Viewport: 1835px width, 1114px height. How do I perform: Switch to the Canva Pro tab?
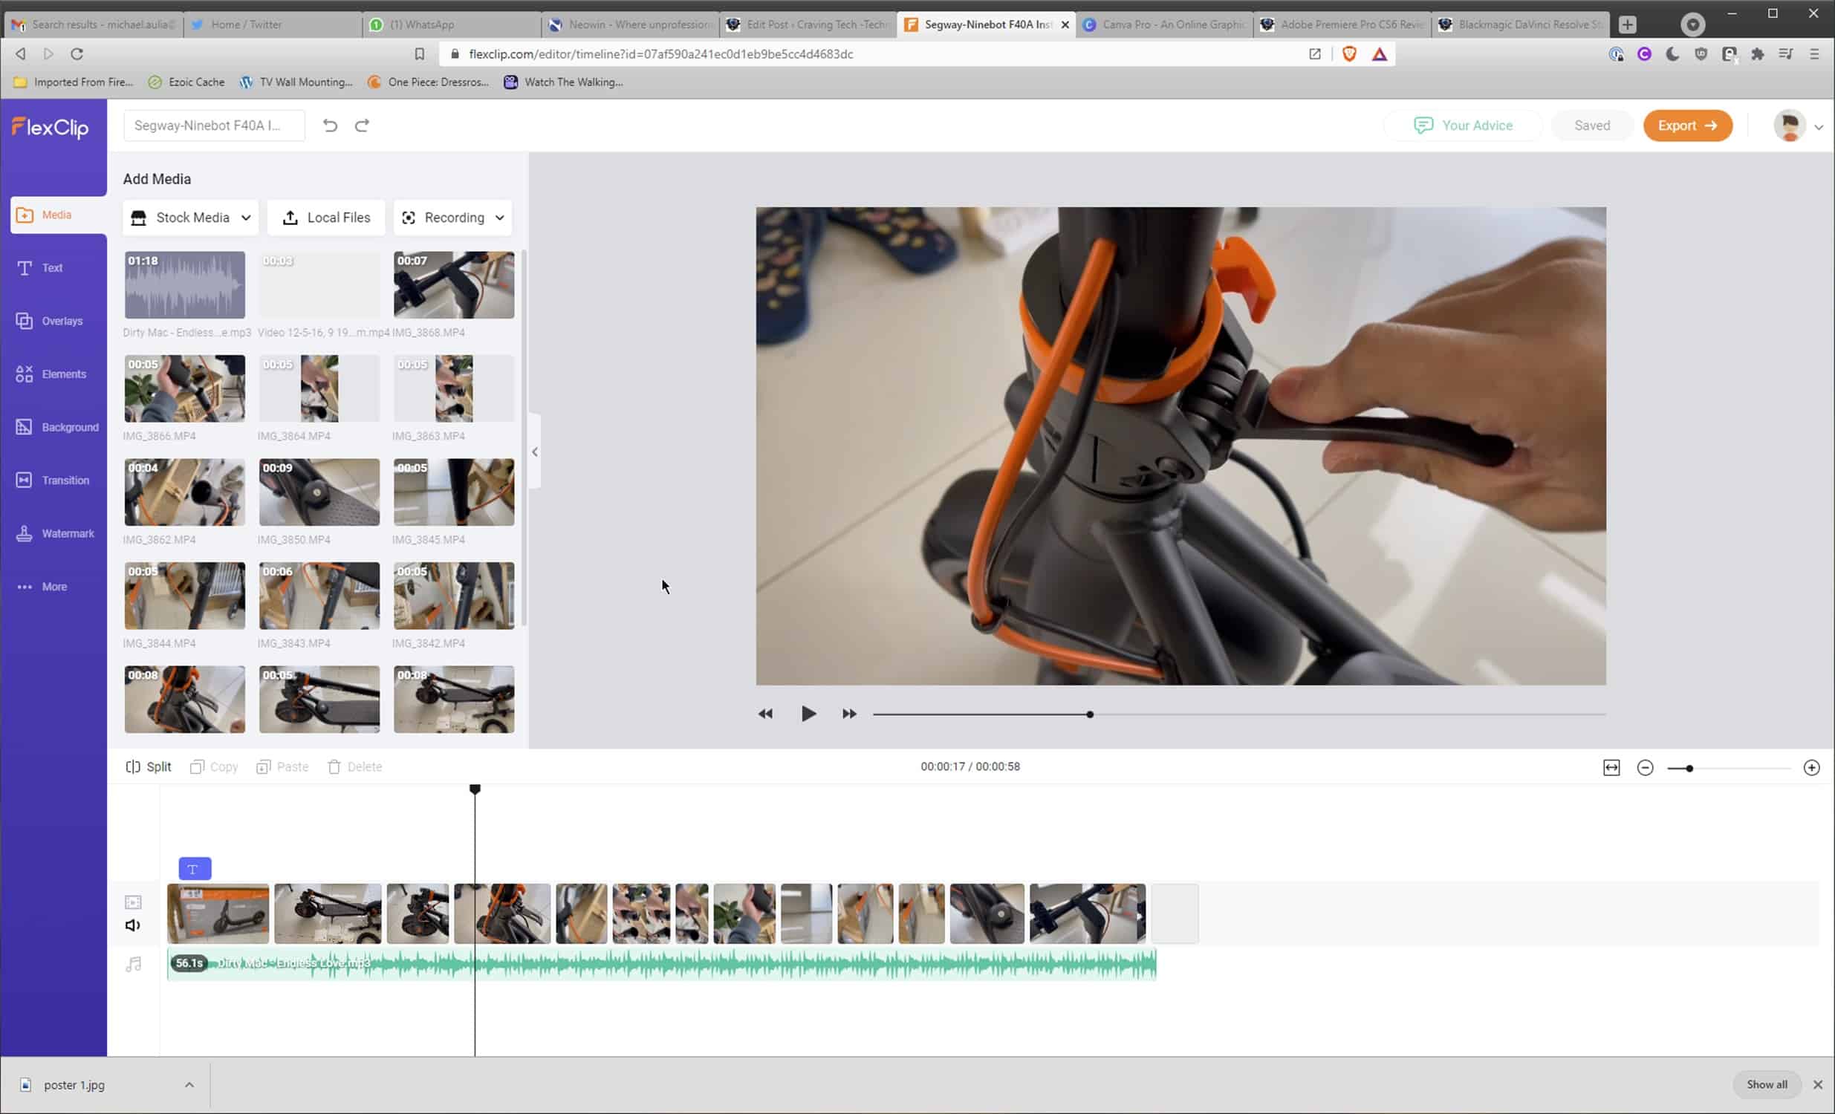coord(1163,25)
